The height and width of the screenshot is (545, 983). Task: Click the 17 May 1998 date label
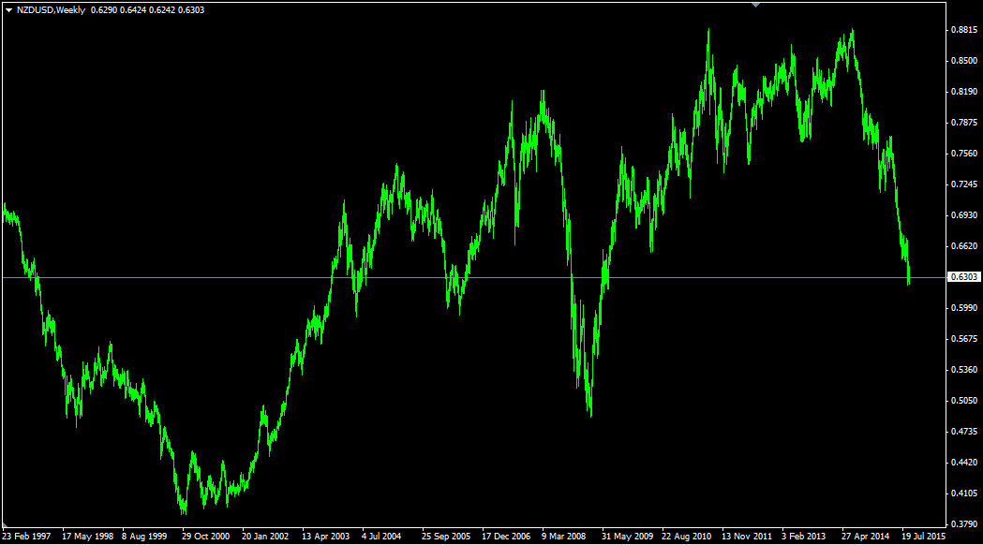tap(88, 537)
